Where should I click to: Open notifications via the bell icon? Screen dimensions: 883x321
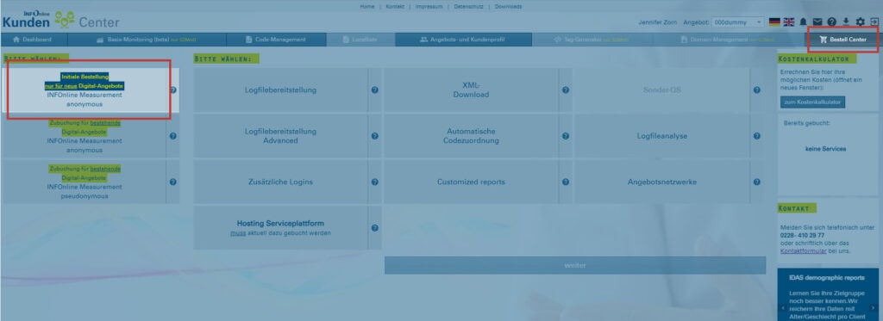coord(803,22)
